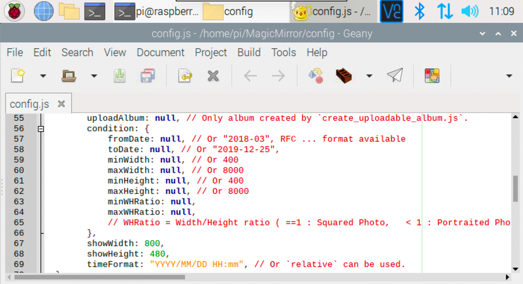
Task: Select the config.js document tab
Action: click(x=30, y=104)
